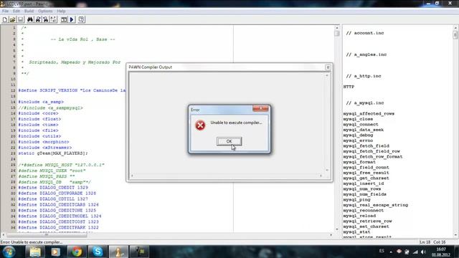This screenshot has height=258, width=459.
Task: Click the static gTeam[MAX_PLAYERS]; line
Action: (53, 153)
